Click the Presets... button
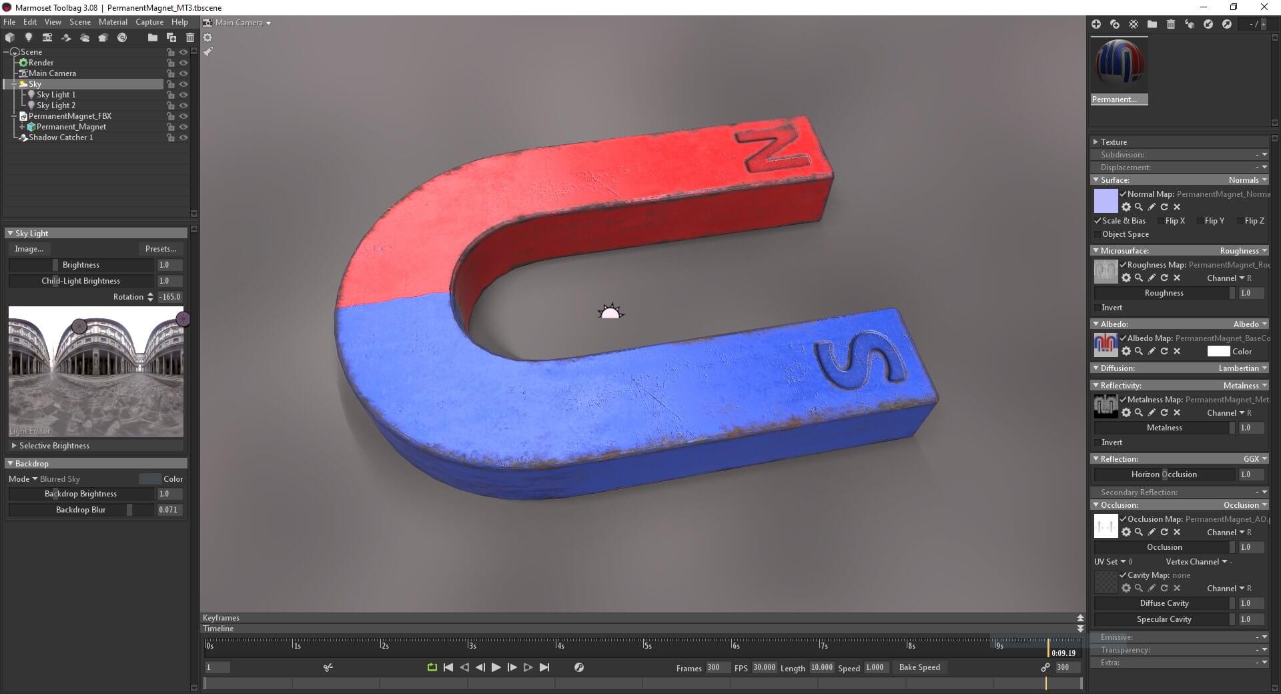The width and height of the screenshot is (1281, 694). pyautogui.click(x=160, y=249)
